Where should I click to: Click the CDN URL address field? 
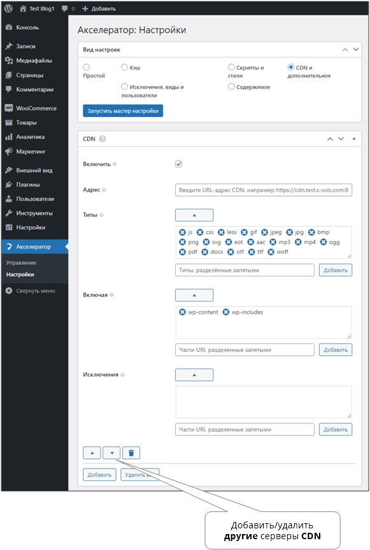coord(264,190)
